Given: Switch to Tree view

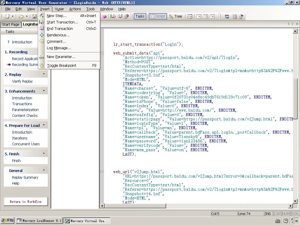Looking at the screenshot, I should click(x=176, y=16).
